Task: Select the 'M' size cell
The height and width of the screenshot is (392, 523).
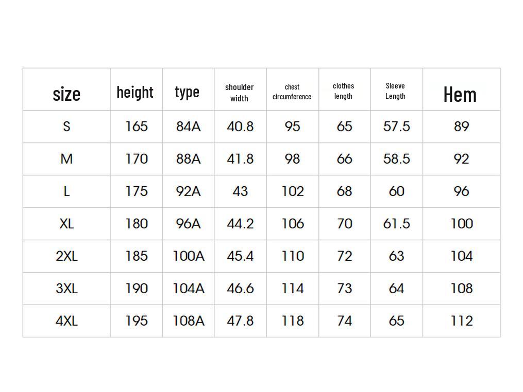Action: (x=66, y=159)
